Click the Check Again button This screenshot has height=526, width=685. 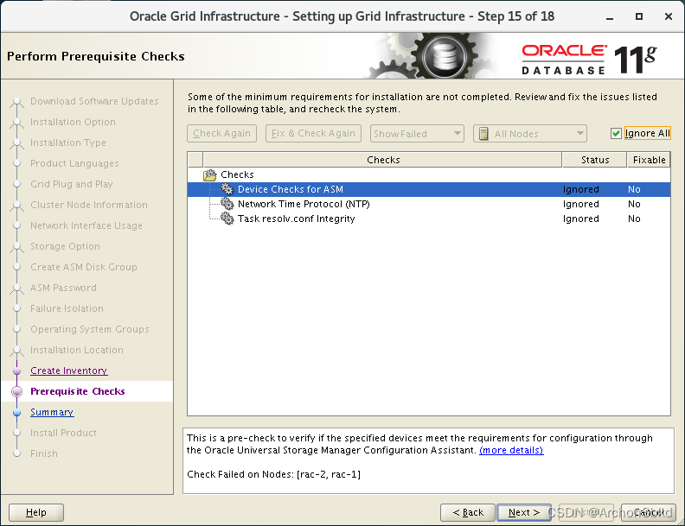222,134
